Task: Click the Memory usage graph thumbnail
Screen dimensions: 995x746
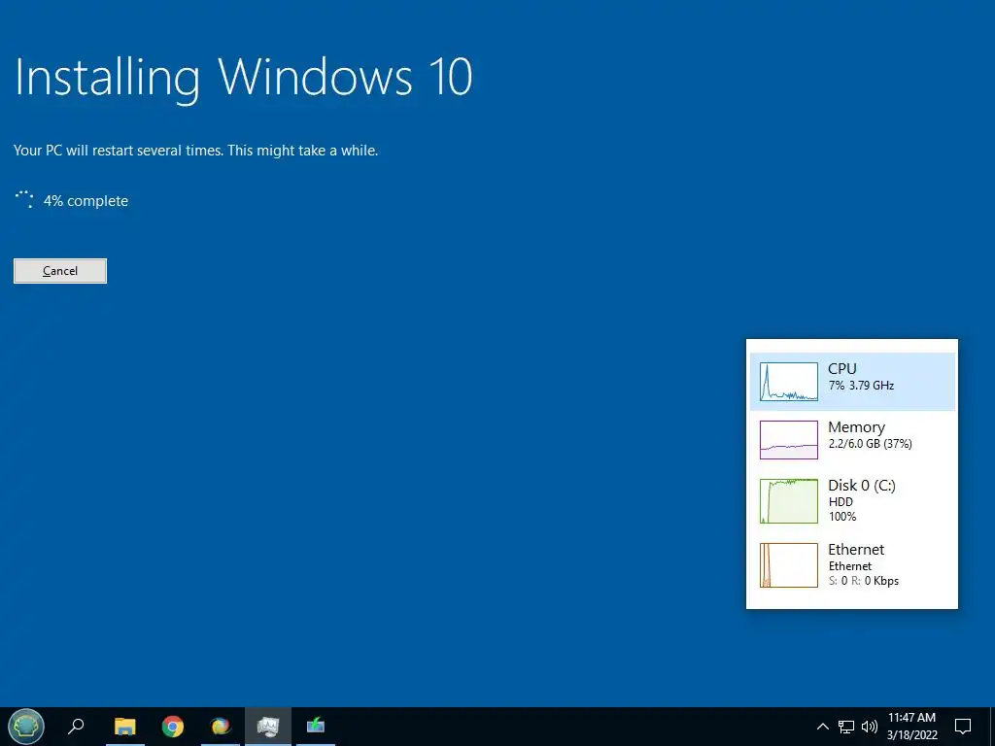Action: pos(789,440)
